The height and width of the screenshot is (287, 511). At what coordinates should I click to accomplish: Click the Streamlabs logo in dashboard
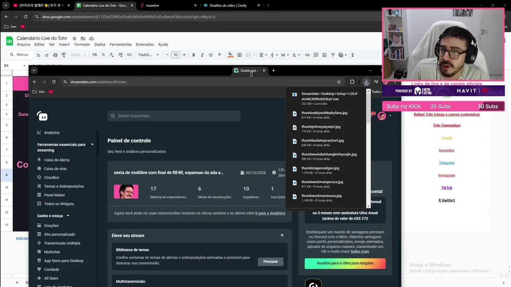pos(42,116)
